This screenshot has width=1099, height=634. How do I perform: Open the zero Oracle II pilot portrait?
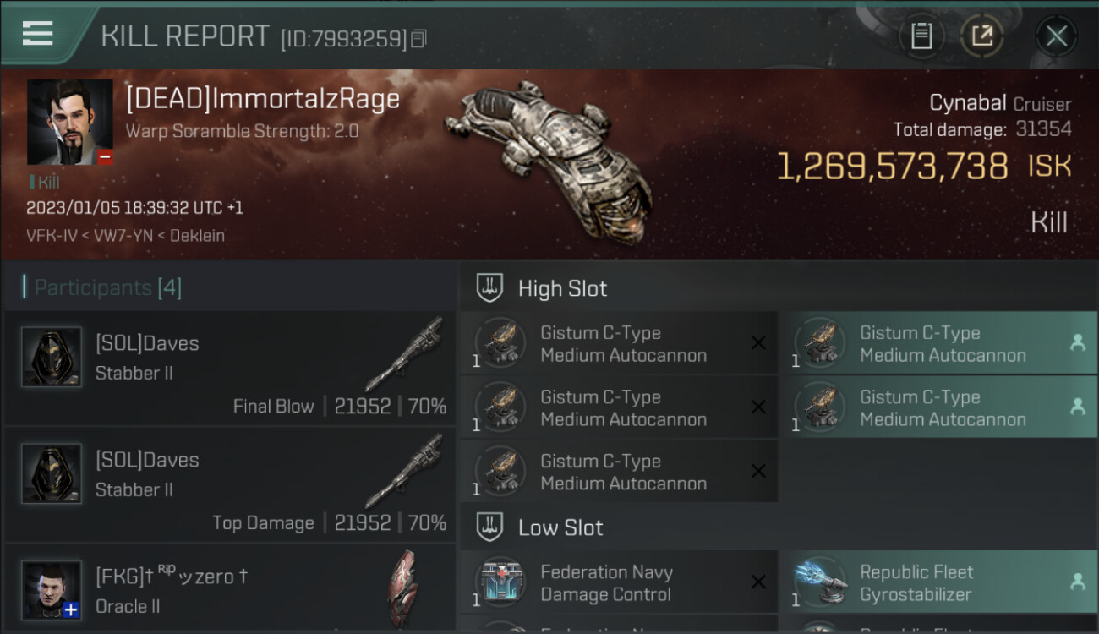(x=52, y=590)
